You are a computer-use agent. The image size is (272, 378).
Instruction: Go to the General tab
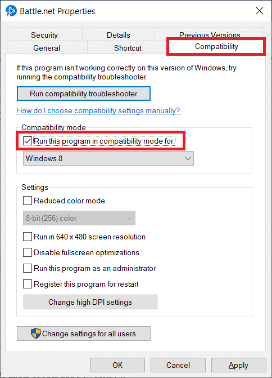(47, 48)
